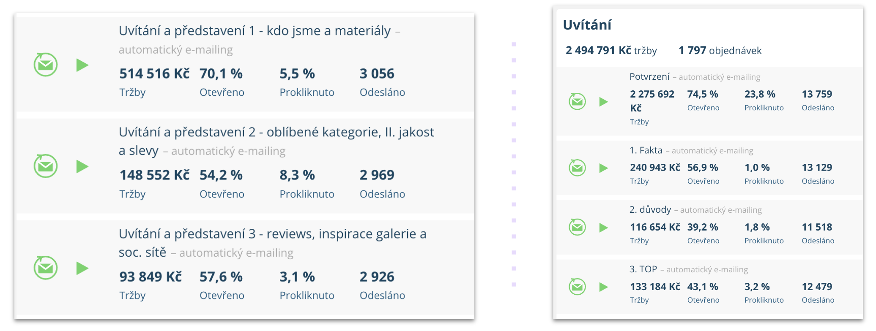The height and width of the screenshot is (331, 876).
Task: Open the 'oblíbené kategorie, II. jakost' campaign title
Action: point(276,133)
